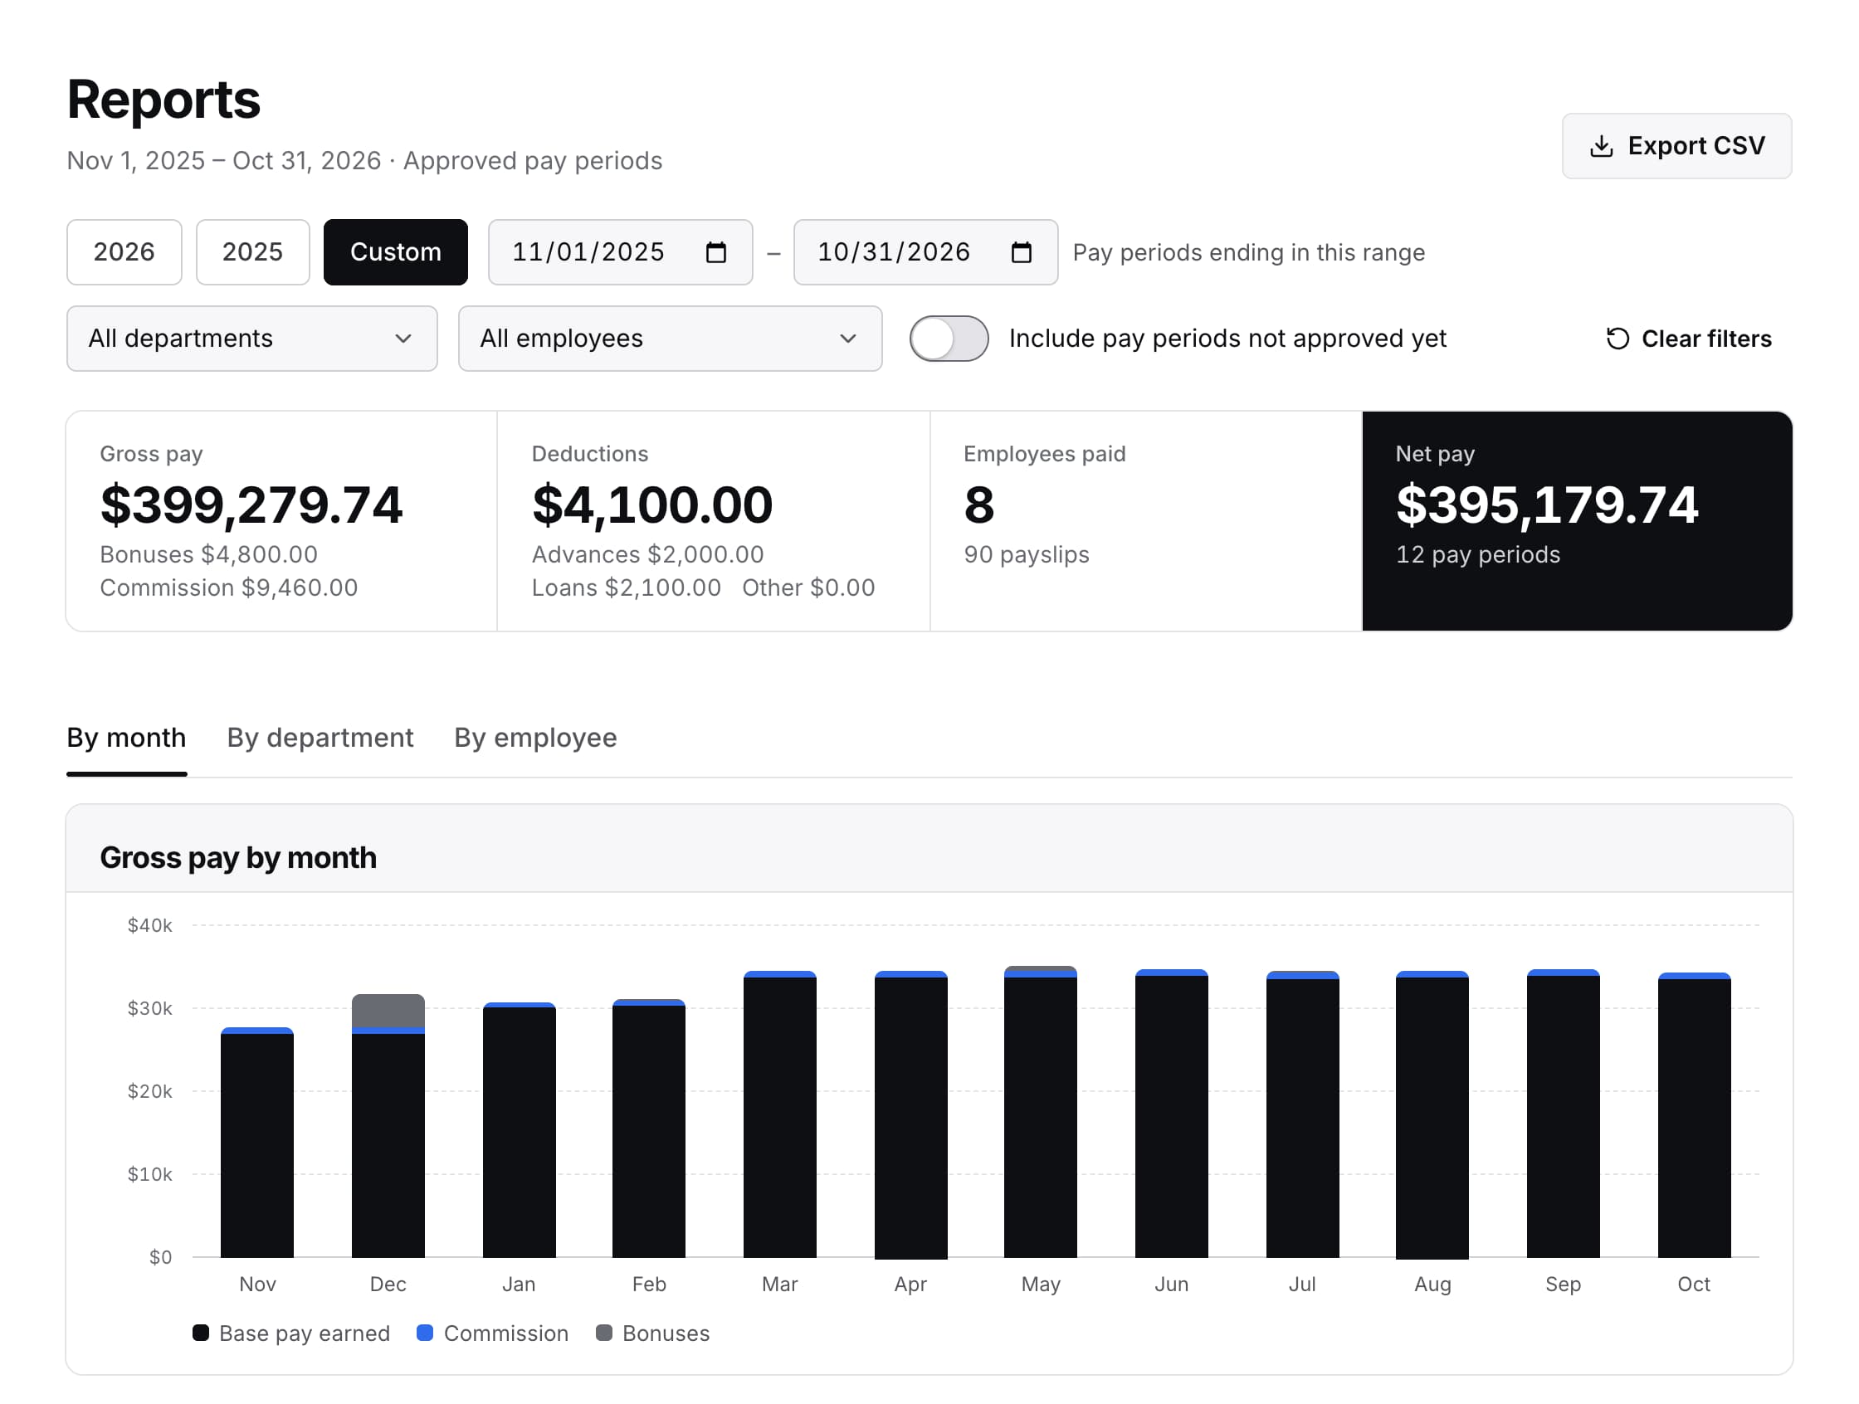Click 'Advances $2,000.00' text
The image size is (1859, 1404).
648,554
